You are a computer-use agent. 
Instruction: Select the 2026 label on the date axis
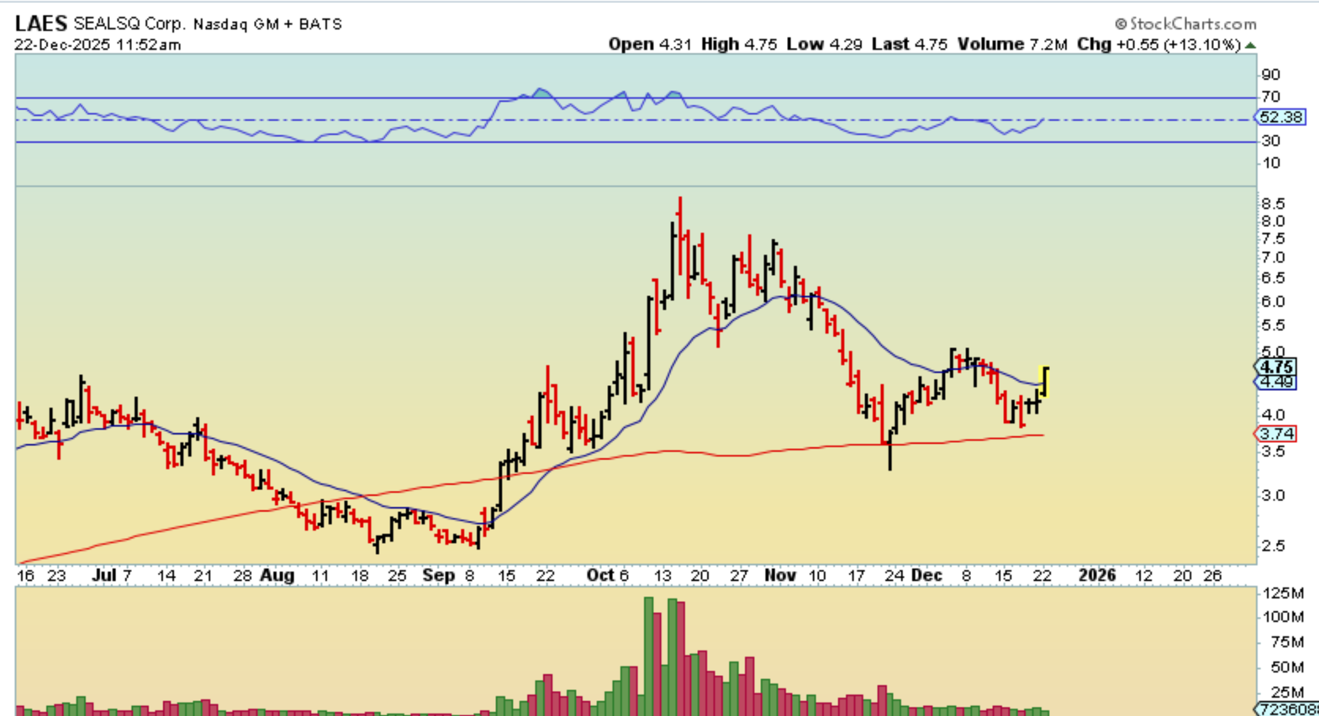click(x=1097, y=575)
